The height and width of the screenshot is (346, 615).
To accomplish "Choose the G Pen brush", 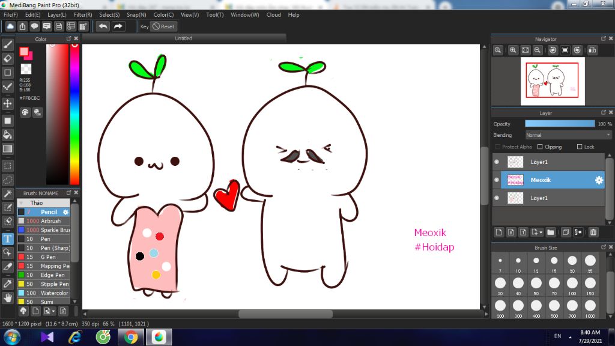I will [44, 257].
